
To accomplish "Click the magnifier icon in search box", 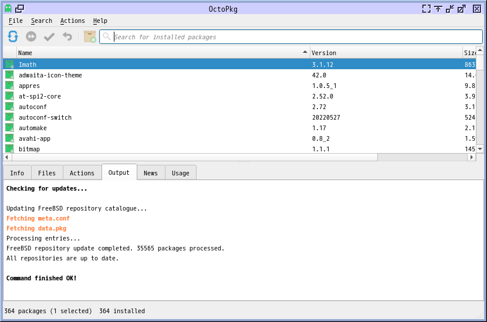I will [107, 36].
